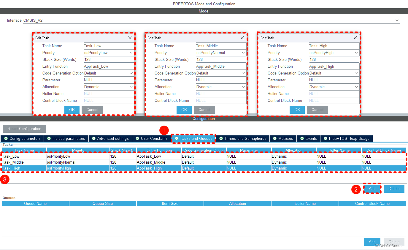Viewport: 408px width, 250px height.
Task: Switch to the Events tab
Action: click(x=309, y=138)
